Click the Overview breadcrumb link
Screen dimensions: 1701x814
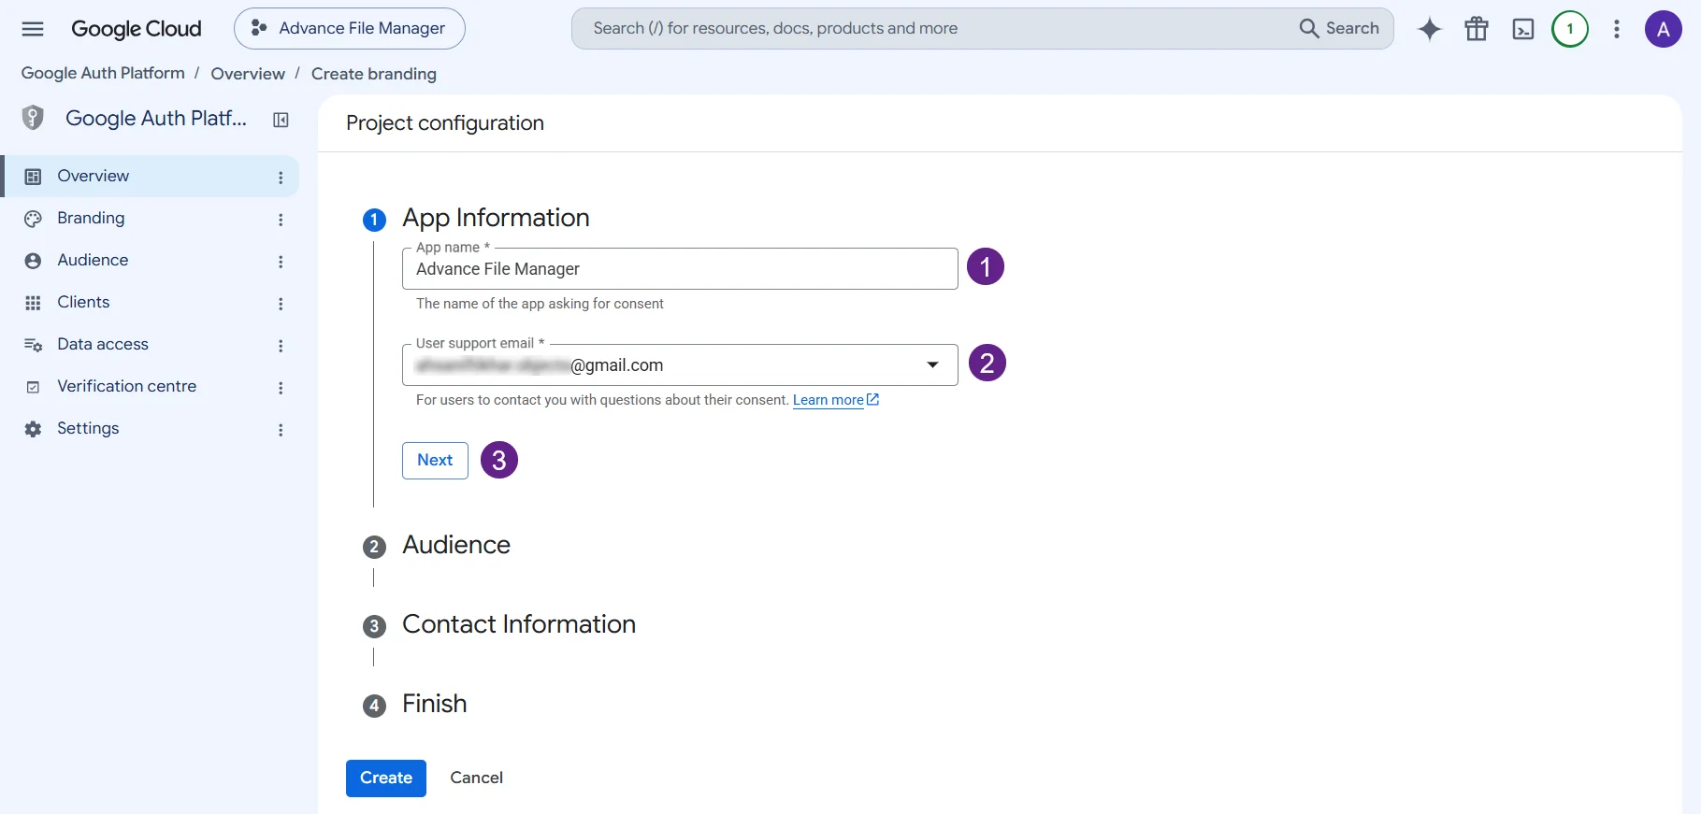coord(248,74)
